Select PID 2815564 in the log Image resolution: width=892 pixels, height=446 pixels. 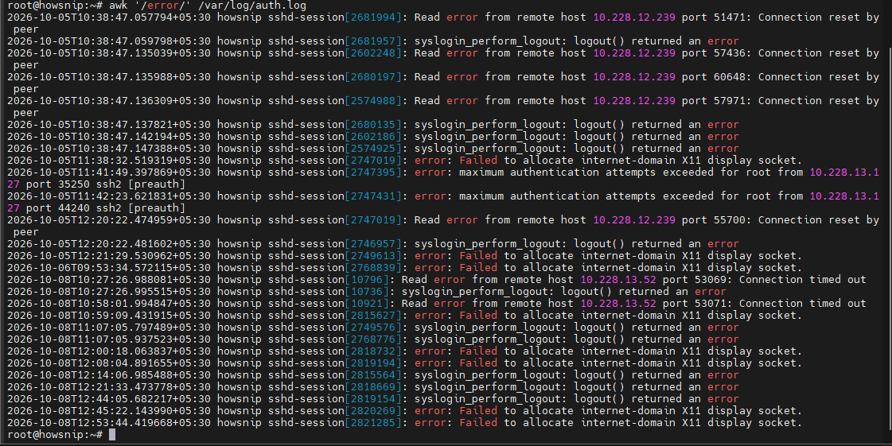(373, 375)
